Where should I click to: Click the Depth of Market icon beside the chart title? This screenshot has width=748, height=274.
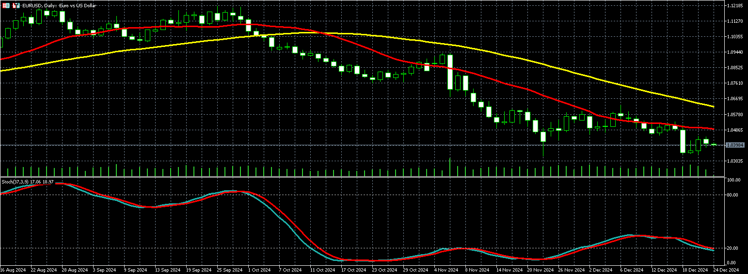pos(16,5)
